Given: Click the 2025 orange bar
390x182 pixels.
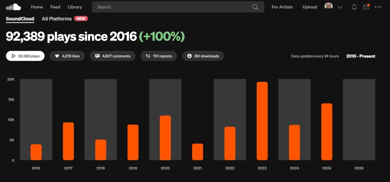Looking at the screenshot, I should 327,132.
